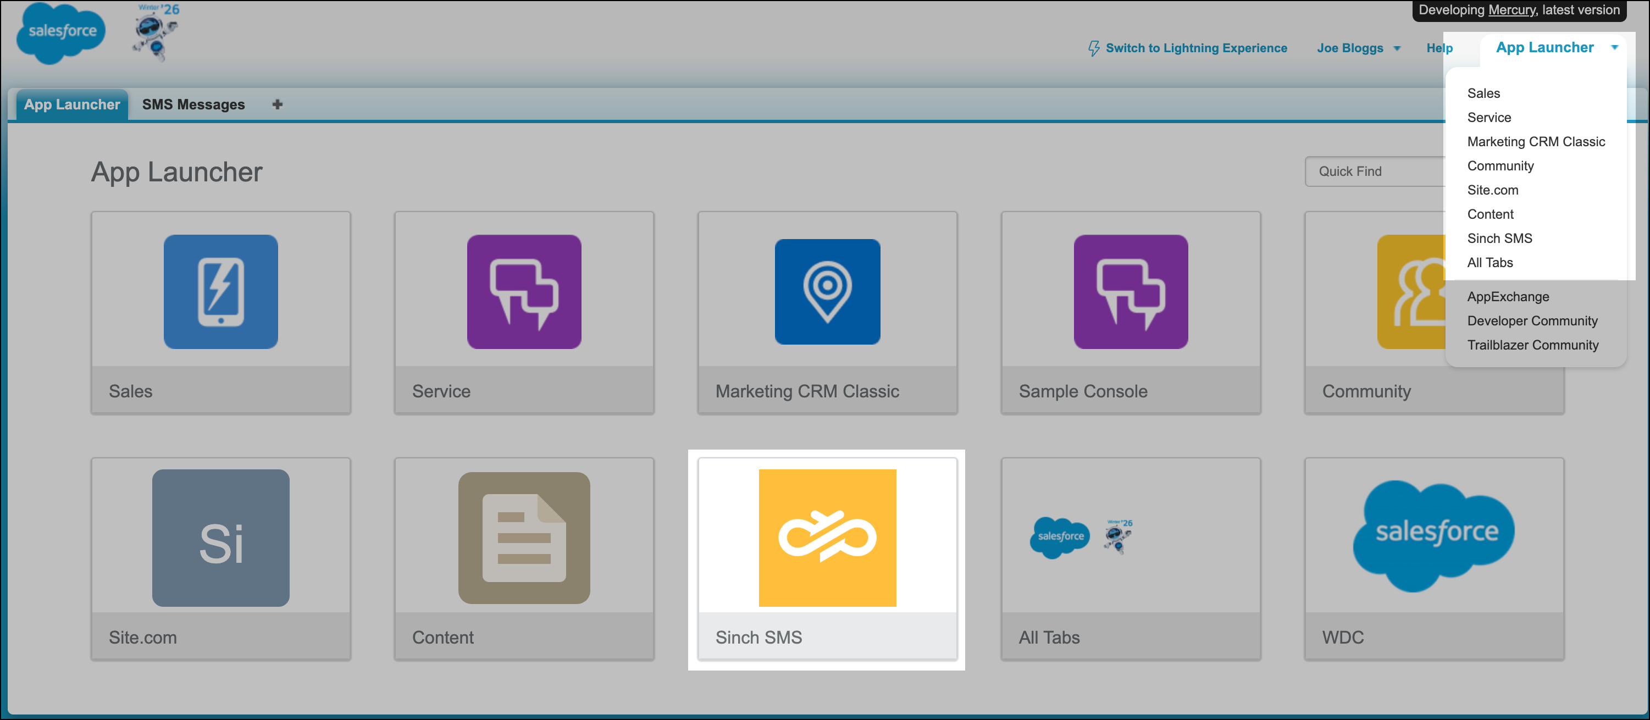Open the Sample Console tile icon
Image resolution: width=1650 pixels, height=720 pixels.
[1131, 291]
